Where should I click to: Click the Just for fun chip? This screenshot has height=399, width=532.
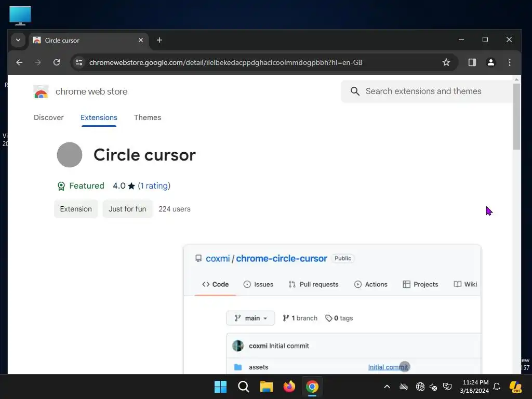click(x=128, y=209)
